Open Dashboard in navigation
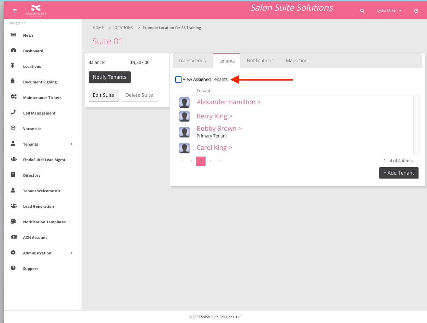The height and width of the screenshot is (323, 427). [x=33, y=51]
